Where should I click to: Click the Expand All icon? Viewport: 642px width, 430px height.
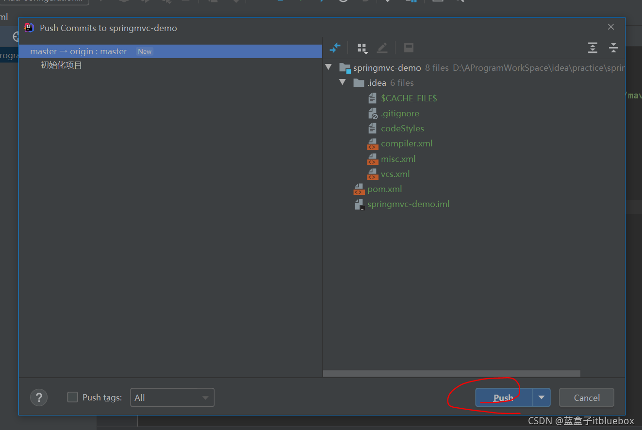coord(593,48)
